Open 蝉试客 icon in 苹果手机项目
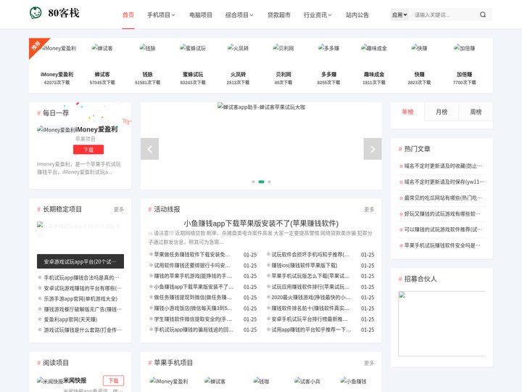 [215, 381]
